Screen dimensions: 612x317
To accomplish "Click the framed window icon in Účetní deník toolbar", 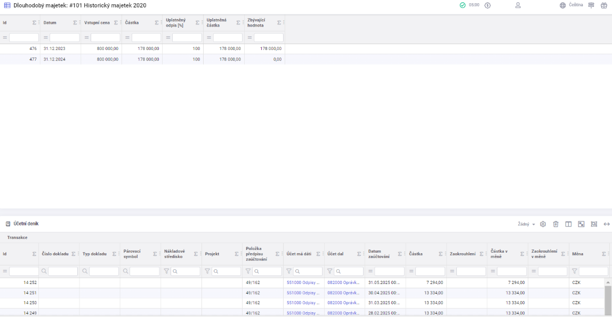I will (594, 224).
